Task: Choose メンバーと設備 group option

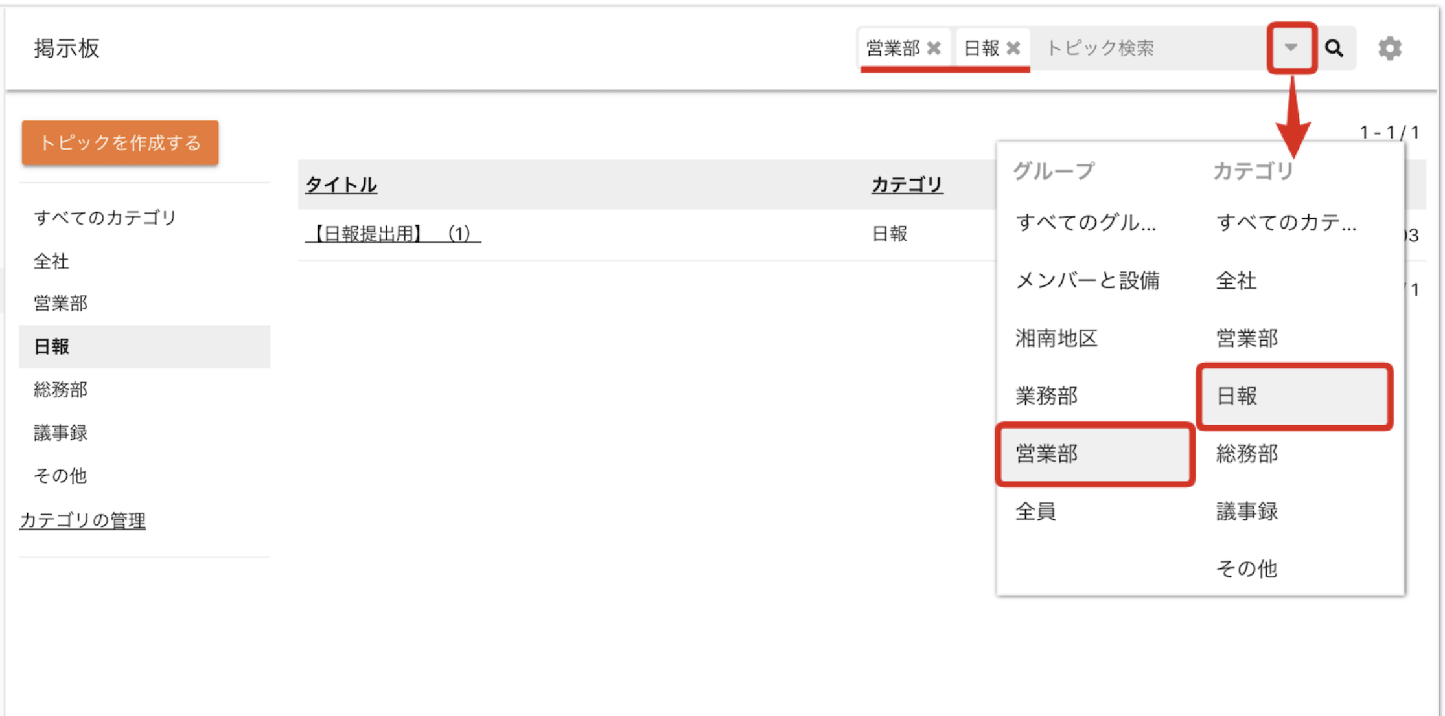Action: click(1087, 280)
